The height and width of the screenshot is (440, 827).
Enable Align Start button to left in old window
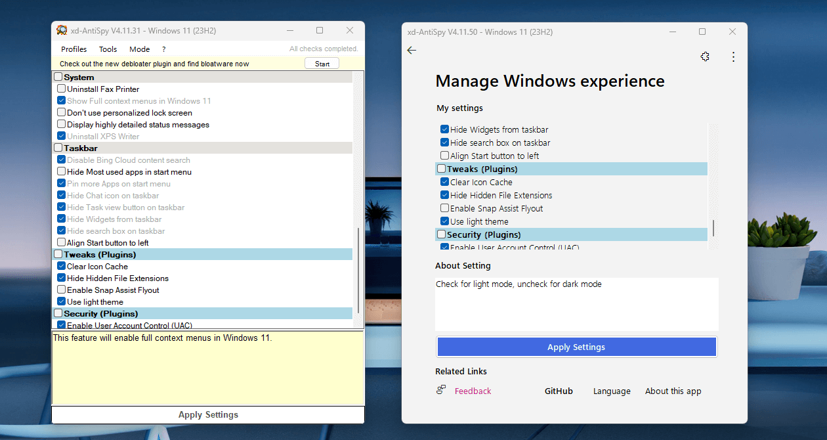click(61, 242)
